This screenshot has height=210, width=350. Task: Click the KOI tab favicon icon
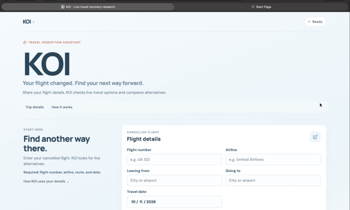point(63,7)
